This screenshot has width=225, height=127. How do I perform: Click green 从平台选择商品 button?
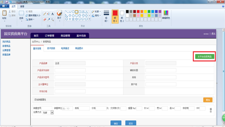[x=205, y=56]
